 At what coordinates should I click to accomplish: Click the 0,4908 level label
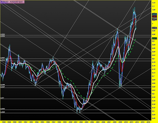3,112
